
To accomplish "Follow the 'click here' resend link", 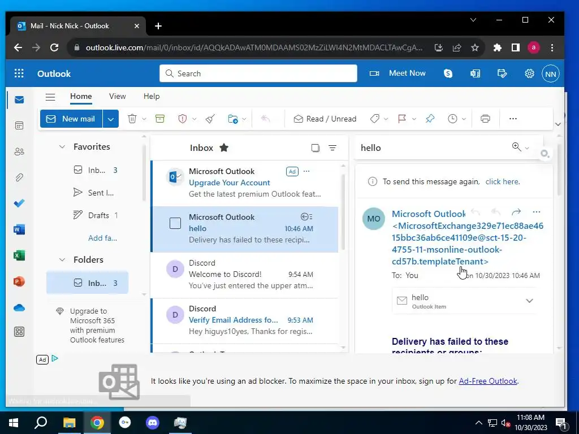I will click(x=503, y=181).
